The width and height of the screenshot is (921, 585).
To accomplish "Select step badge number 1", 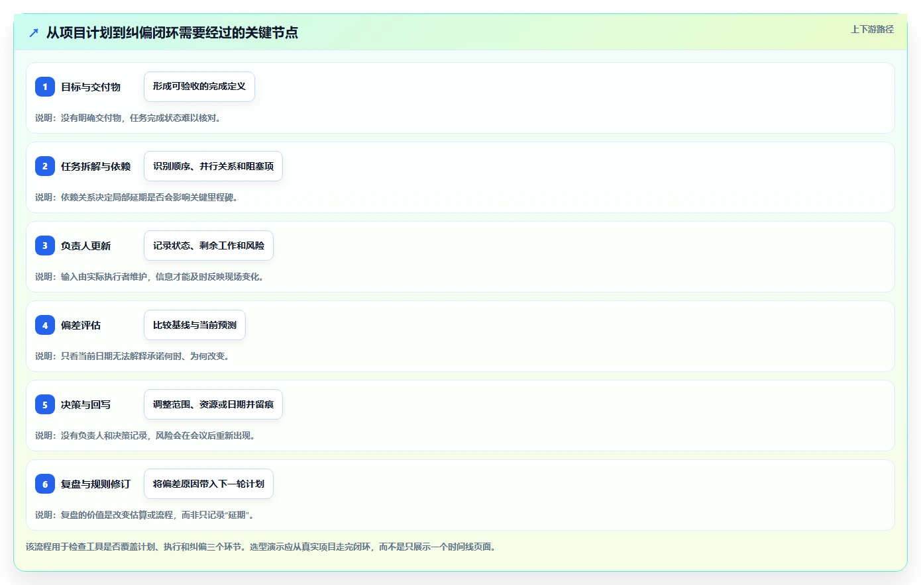I will pos(45,87).
